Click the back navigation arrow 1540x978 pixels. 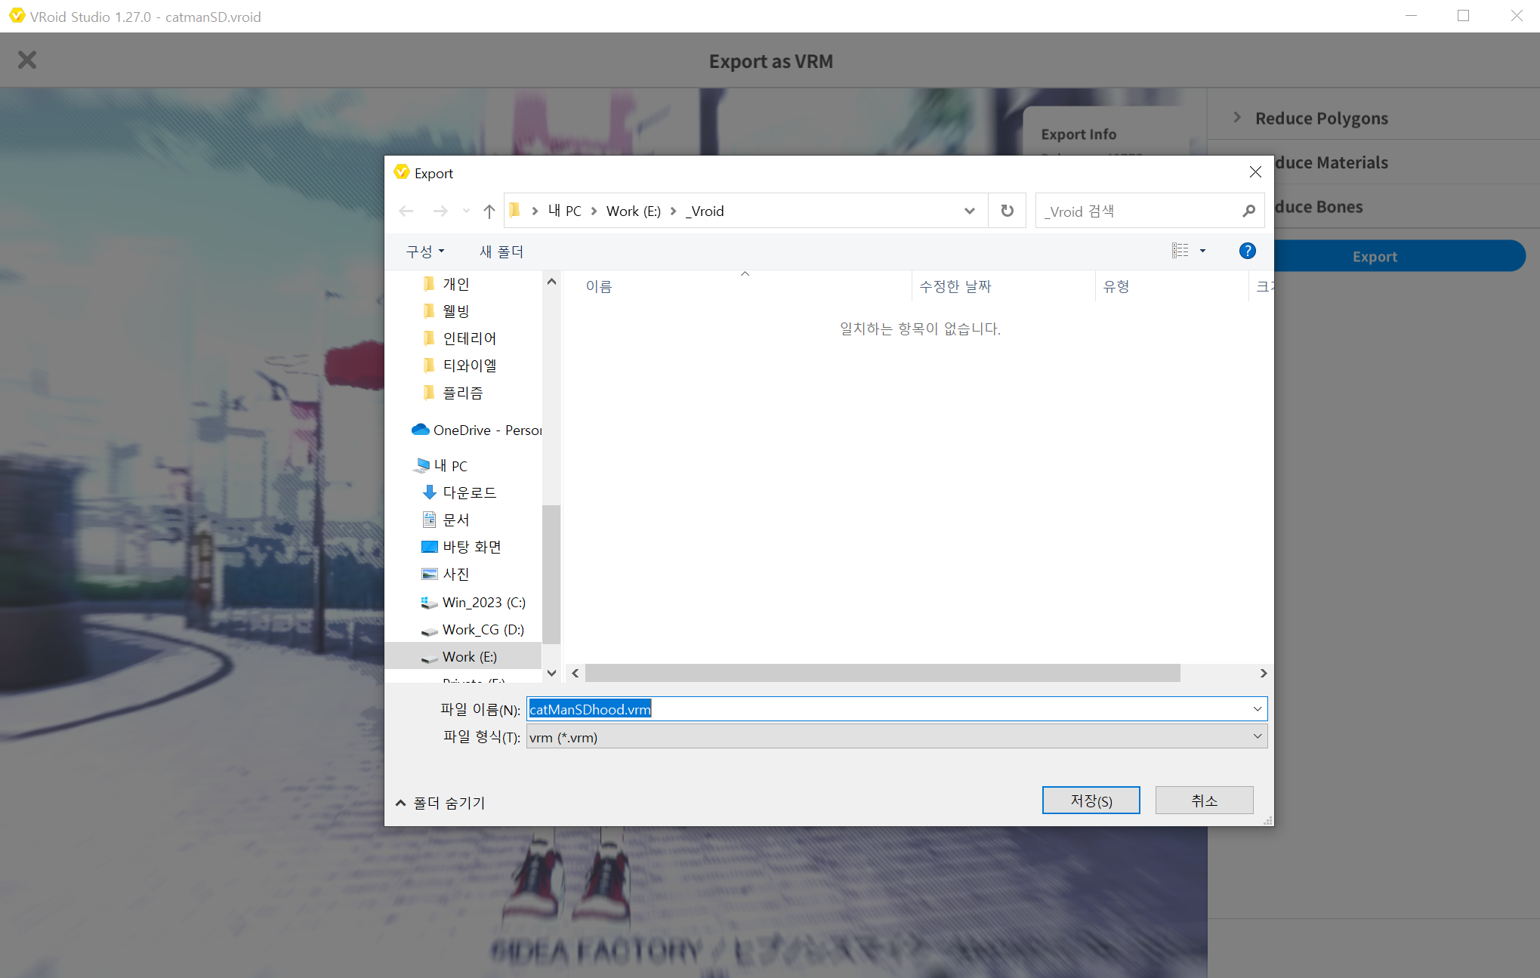[406, 211]
